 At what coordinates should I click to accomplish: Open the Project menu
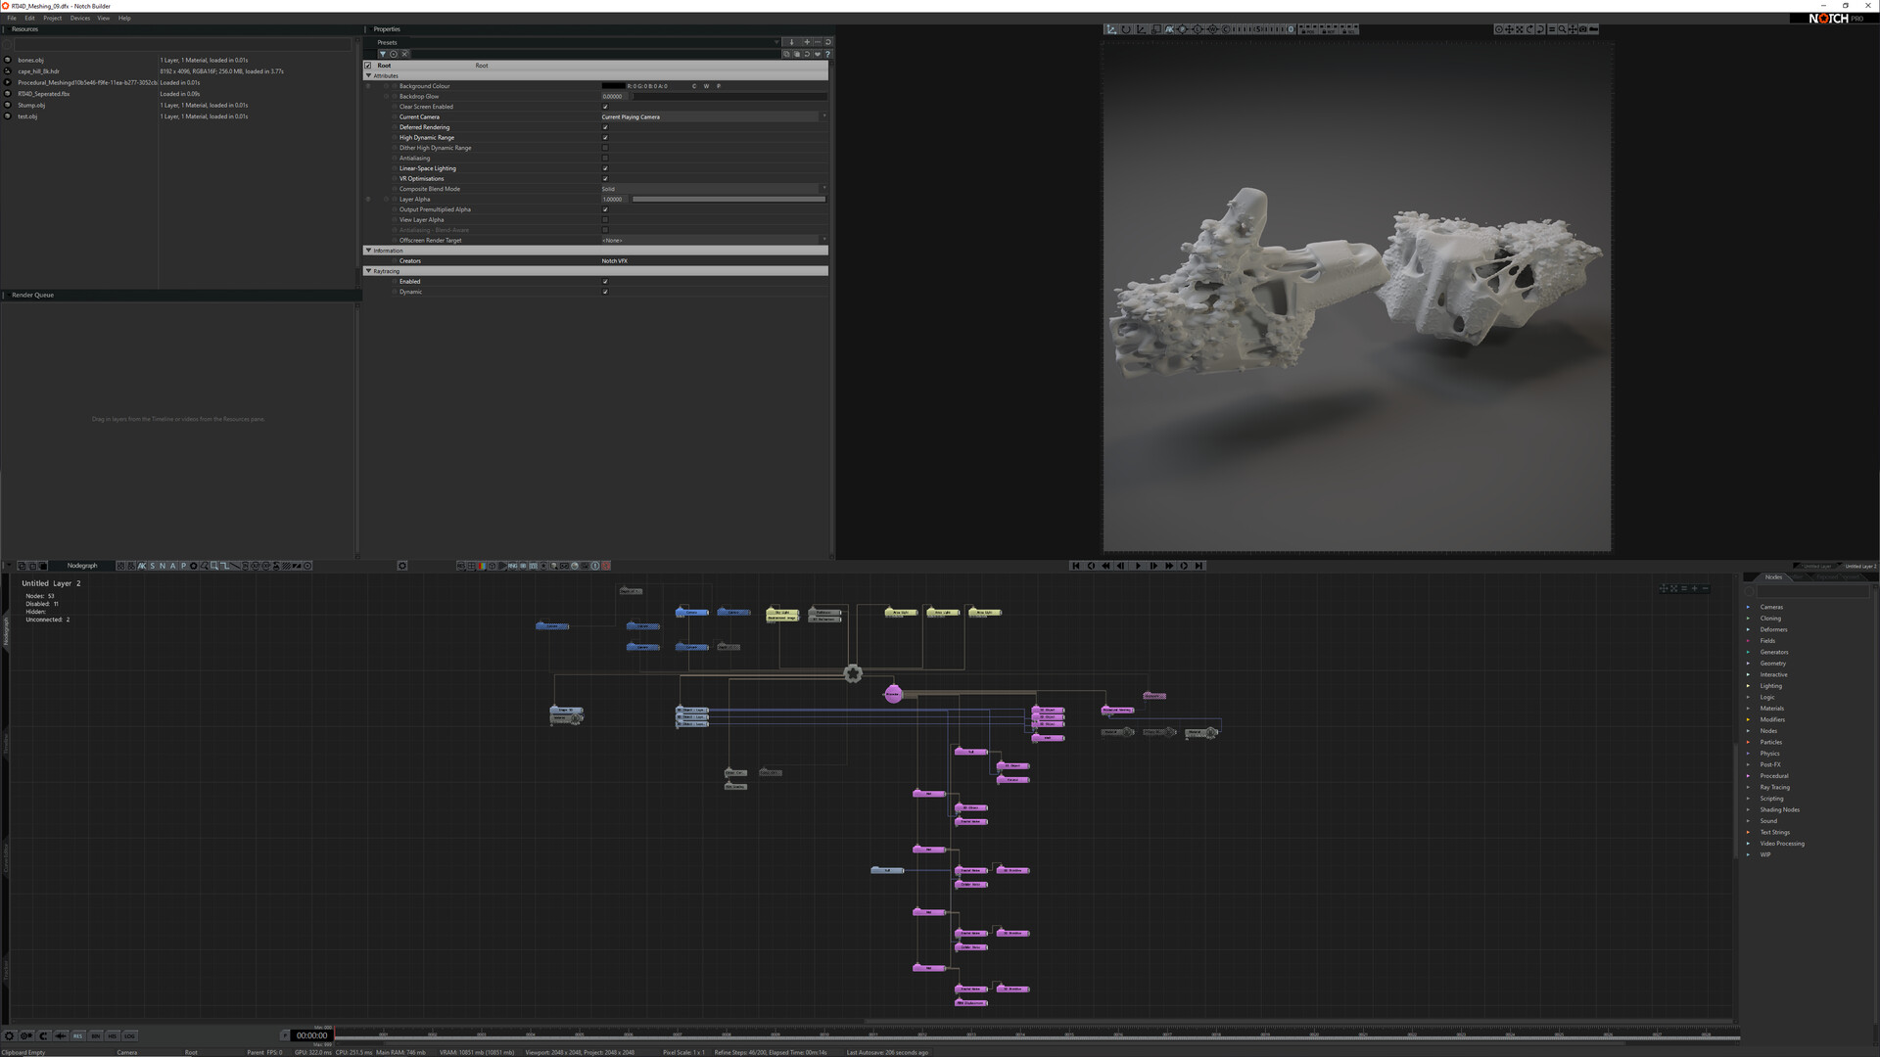(52, 18)
